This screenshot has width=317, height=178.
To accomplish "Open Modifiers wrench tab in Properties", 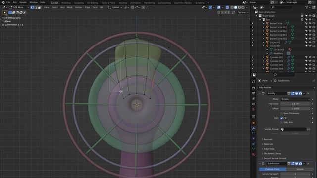I will click(254, 128).
